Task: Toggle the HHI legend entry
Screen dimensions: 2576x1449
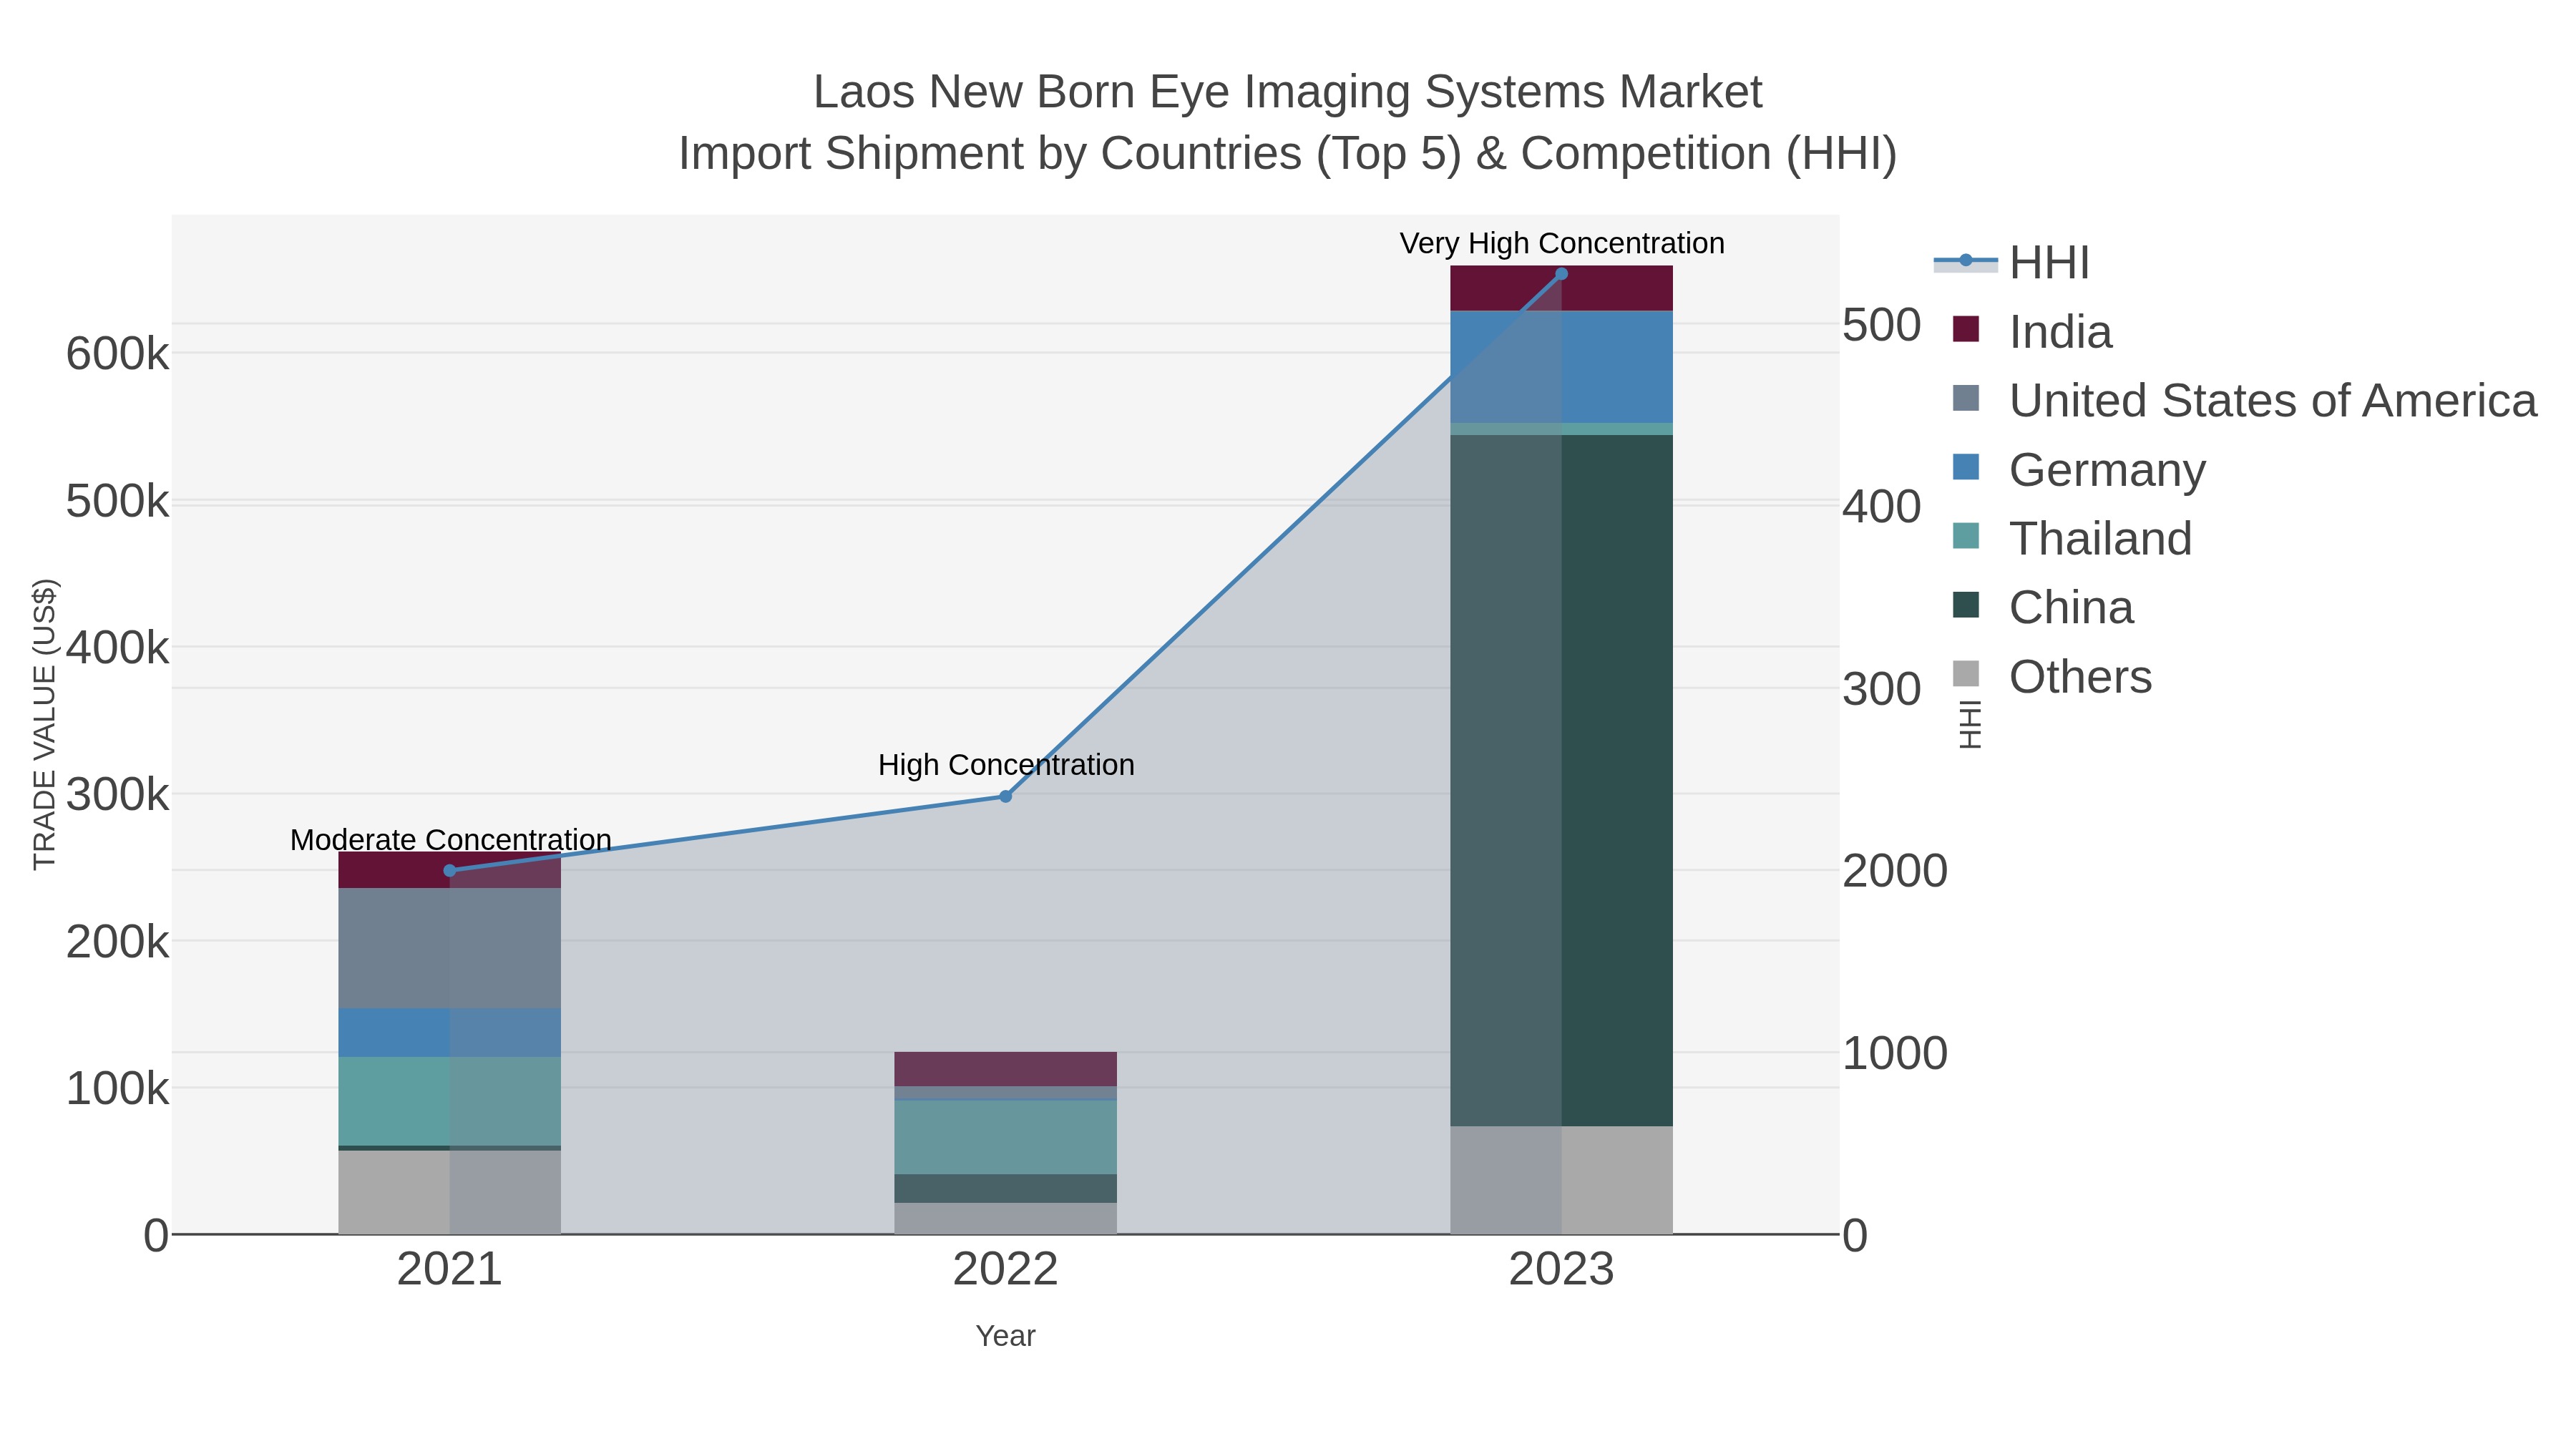Action: click(x=2012, y=263)
